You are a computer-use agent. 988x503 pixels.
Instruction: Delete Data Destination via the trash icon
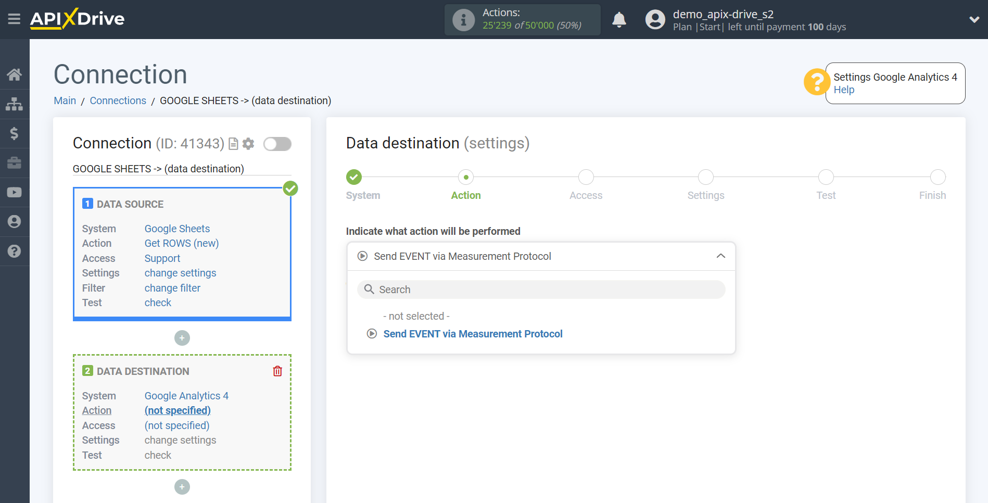(277, 371)
